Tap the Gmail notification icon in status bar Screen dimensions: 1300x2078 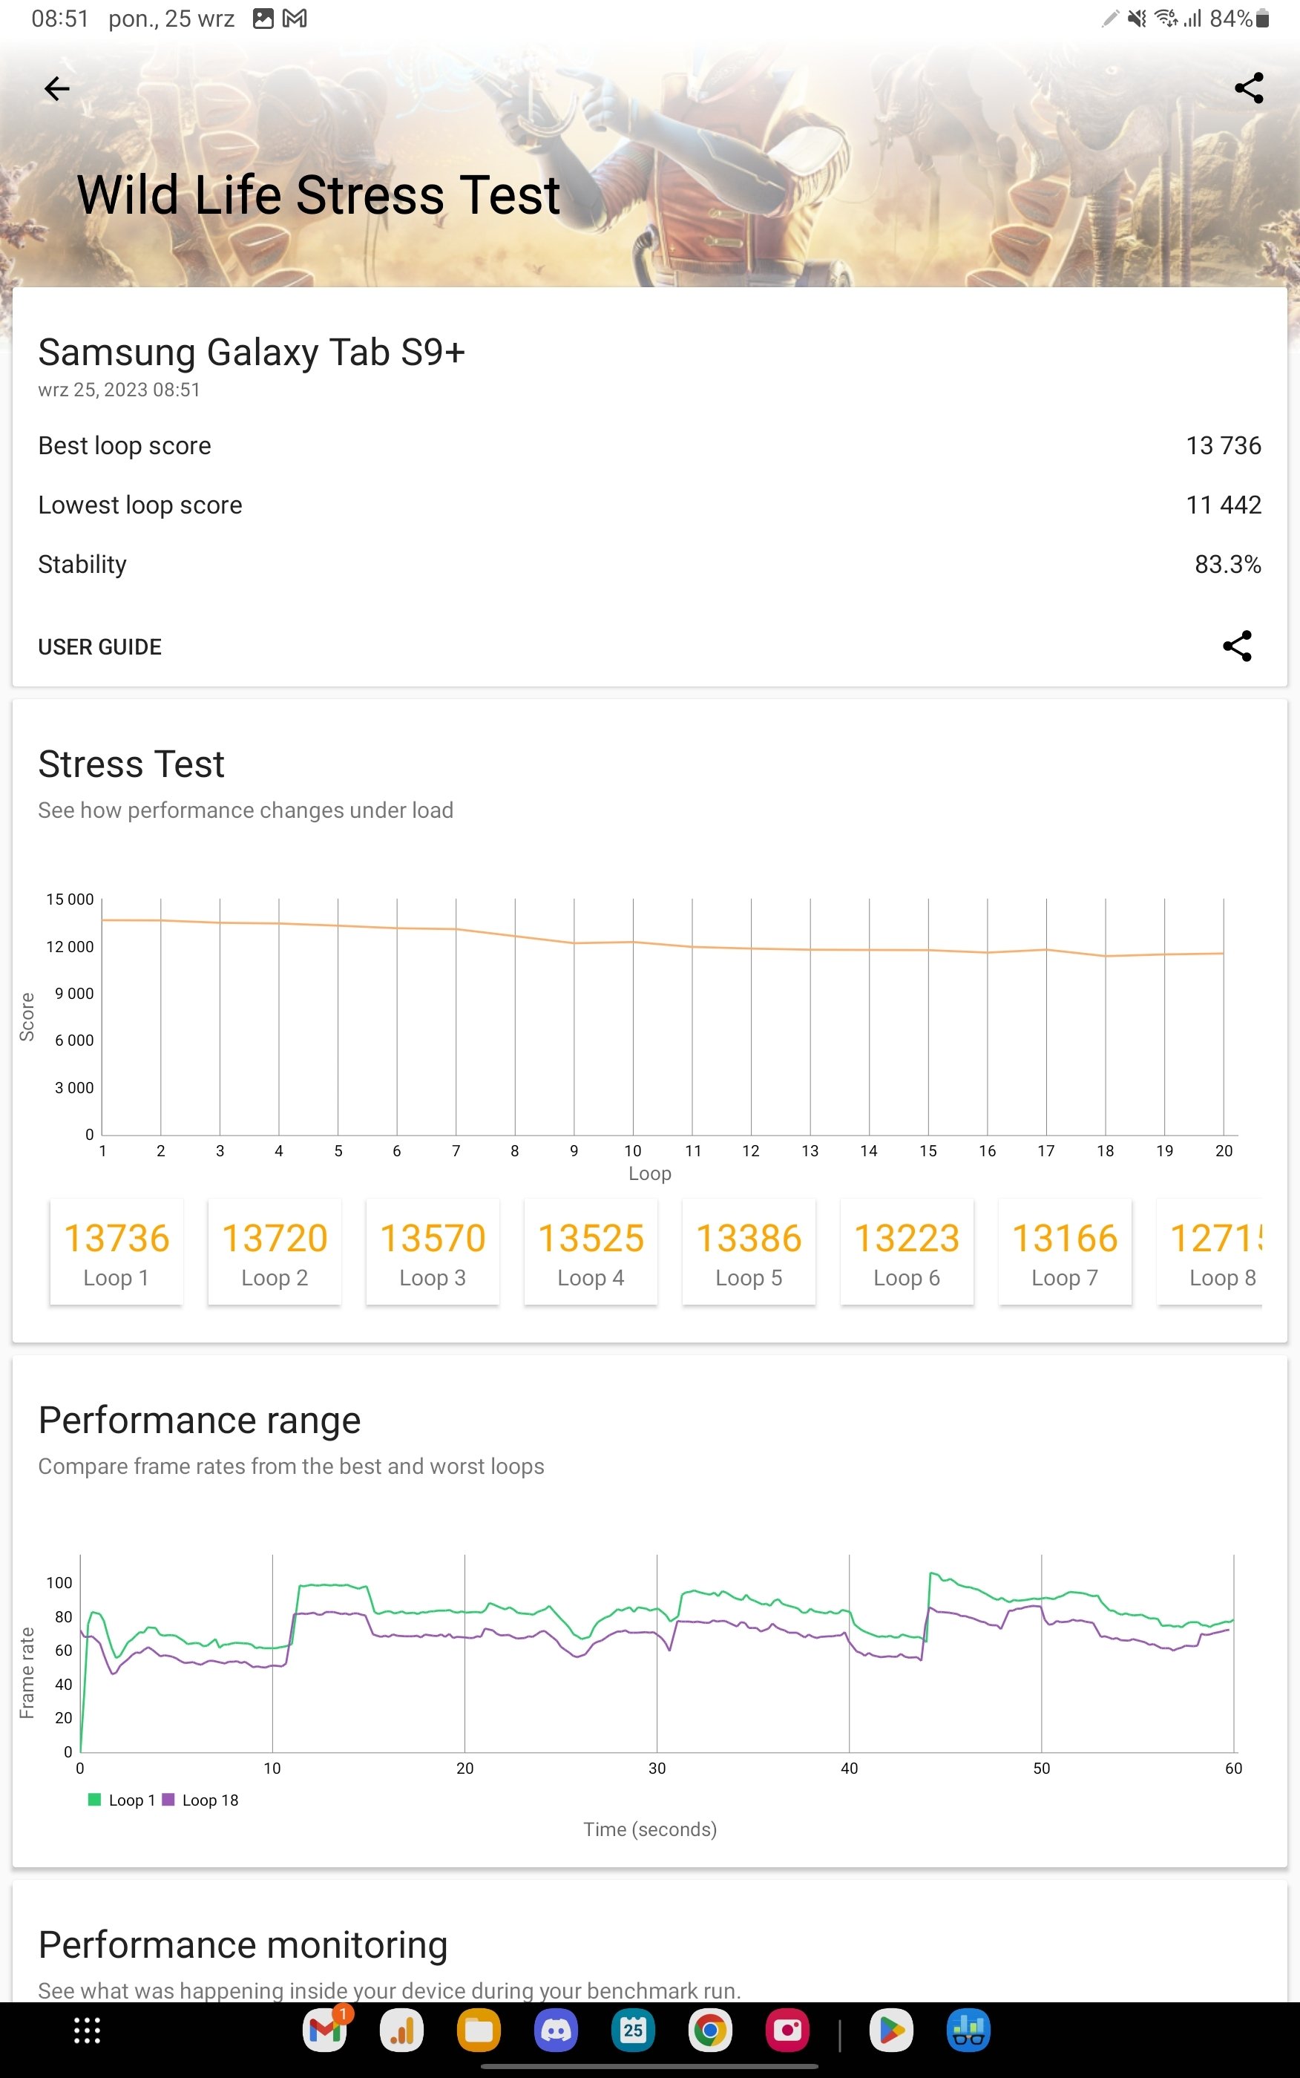click(x=295, y=18)
